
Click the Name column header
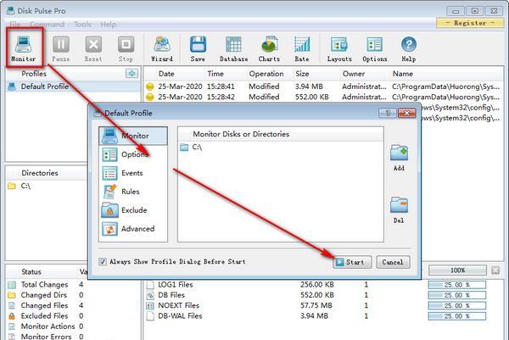[x=403, y=74]
